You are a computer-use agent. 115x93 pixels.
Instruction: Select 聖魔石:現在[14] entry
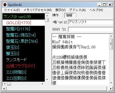click(24, 35)
